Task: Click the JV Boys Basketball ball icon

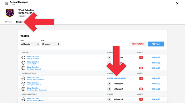Action: pyautogui.click(x=23, y=84)
